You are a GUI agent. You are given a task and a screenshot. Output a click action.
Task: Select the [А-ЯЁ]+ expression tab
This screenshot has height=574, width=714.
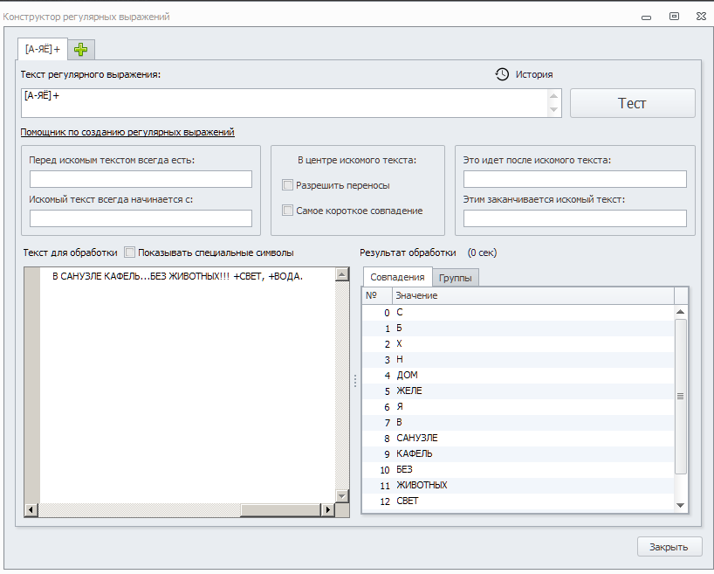click(x=42, y=50)
